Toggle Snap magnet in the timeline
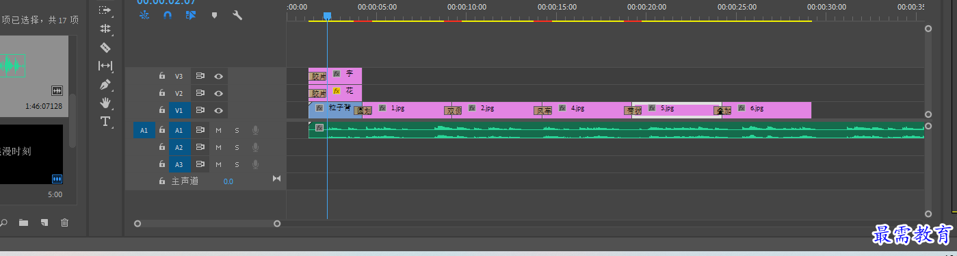Viewport: 957px width, 256px height. (168, 14)
